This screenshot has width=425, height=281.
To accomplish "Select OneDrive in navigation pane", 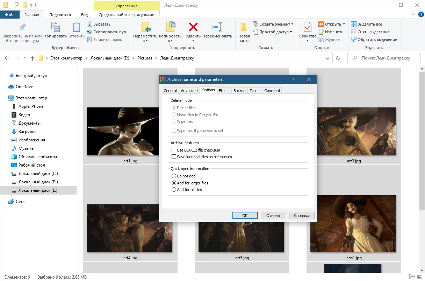I will [x=24, y=87].
